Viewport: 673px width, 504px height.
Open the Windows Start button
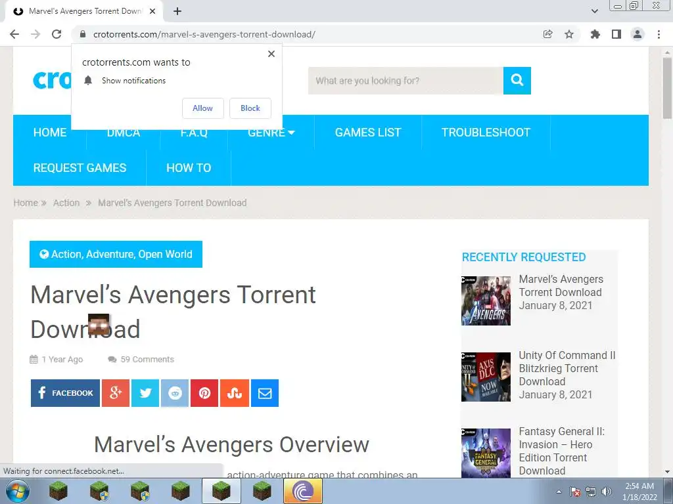click(17, 491)
